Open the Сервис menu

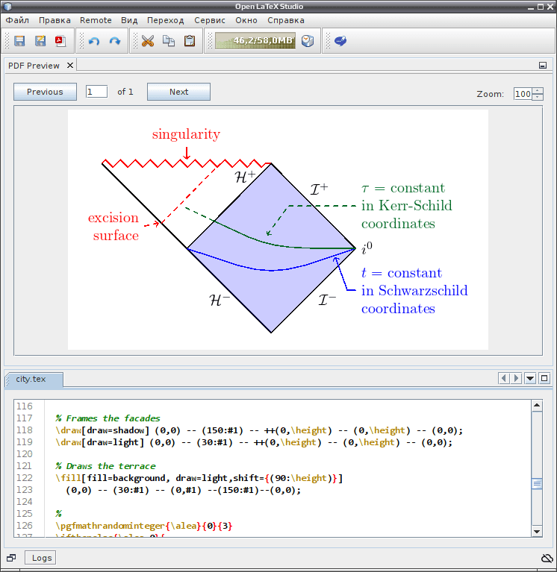(210, 20)
